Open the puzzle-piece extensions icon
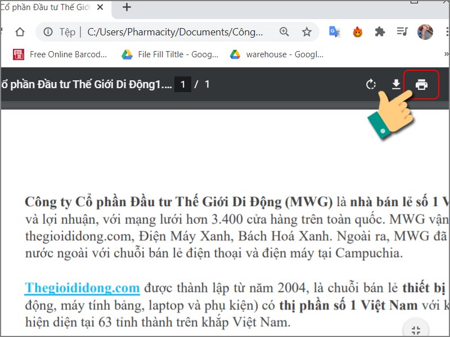This screenshot has height=337, width=450. (380, 32)
